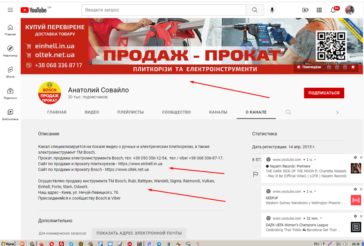The image size is (364, 246).
Task: Close the KEEPUP notification
Action: pyautogui.click(x=361, y=189)
